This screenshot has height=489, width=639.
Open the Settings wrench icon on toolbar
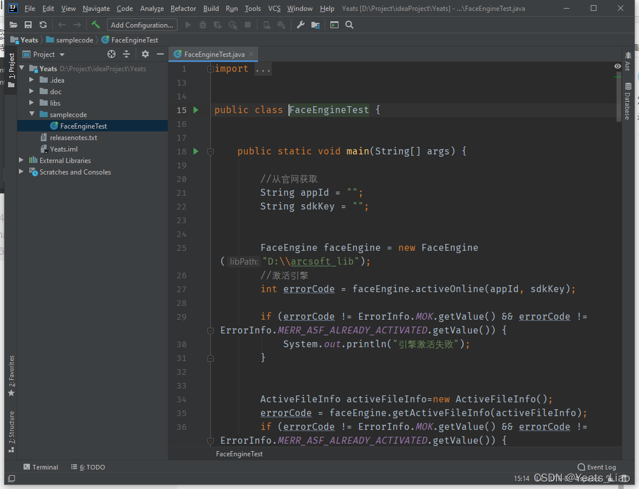[x=301, y=25]
